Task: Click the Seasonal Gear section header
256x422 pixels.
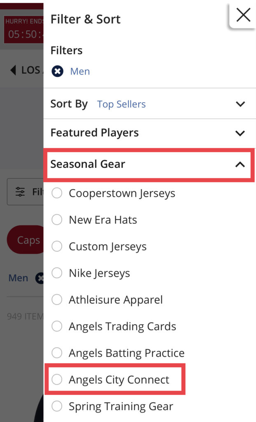Action: [88, 164]
